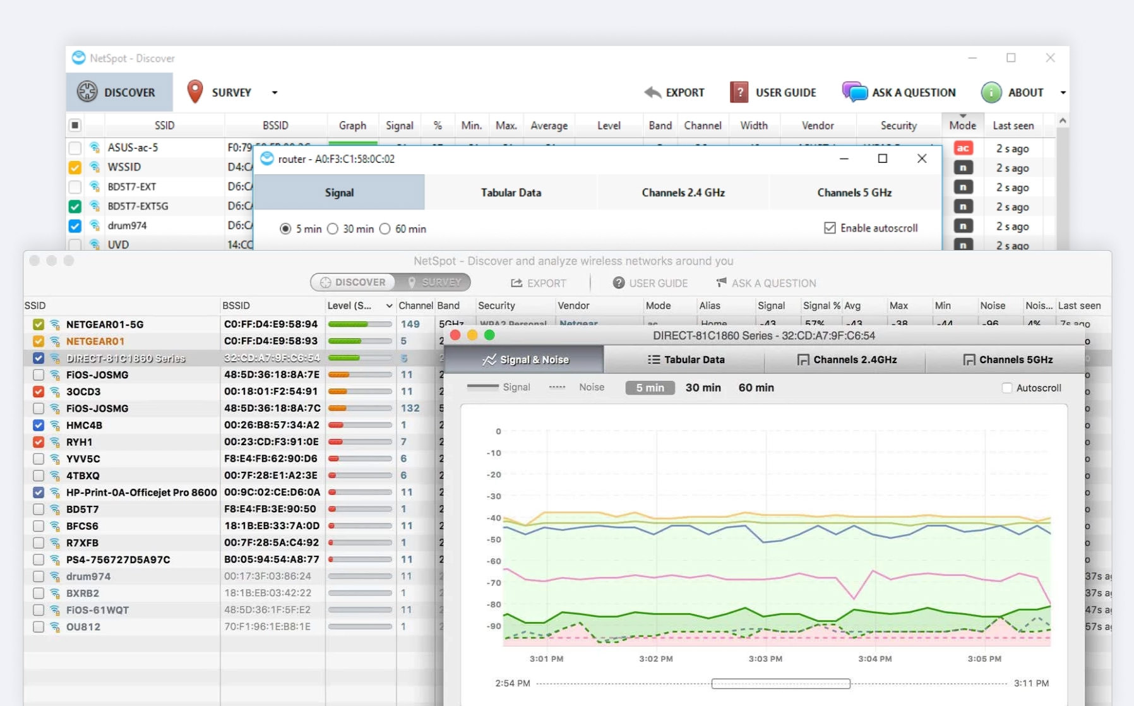Click the Mode column sort arrow header

coord(963,124)
